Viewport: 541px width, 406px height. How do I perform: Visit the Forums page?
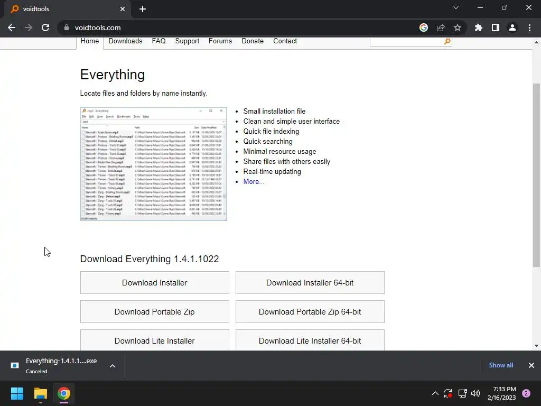(x=220, y=41)
